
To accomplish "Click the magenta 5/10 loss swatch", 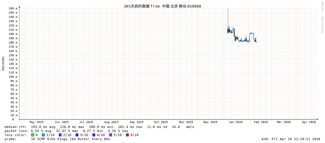I will pos(111,135).
